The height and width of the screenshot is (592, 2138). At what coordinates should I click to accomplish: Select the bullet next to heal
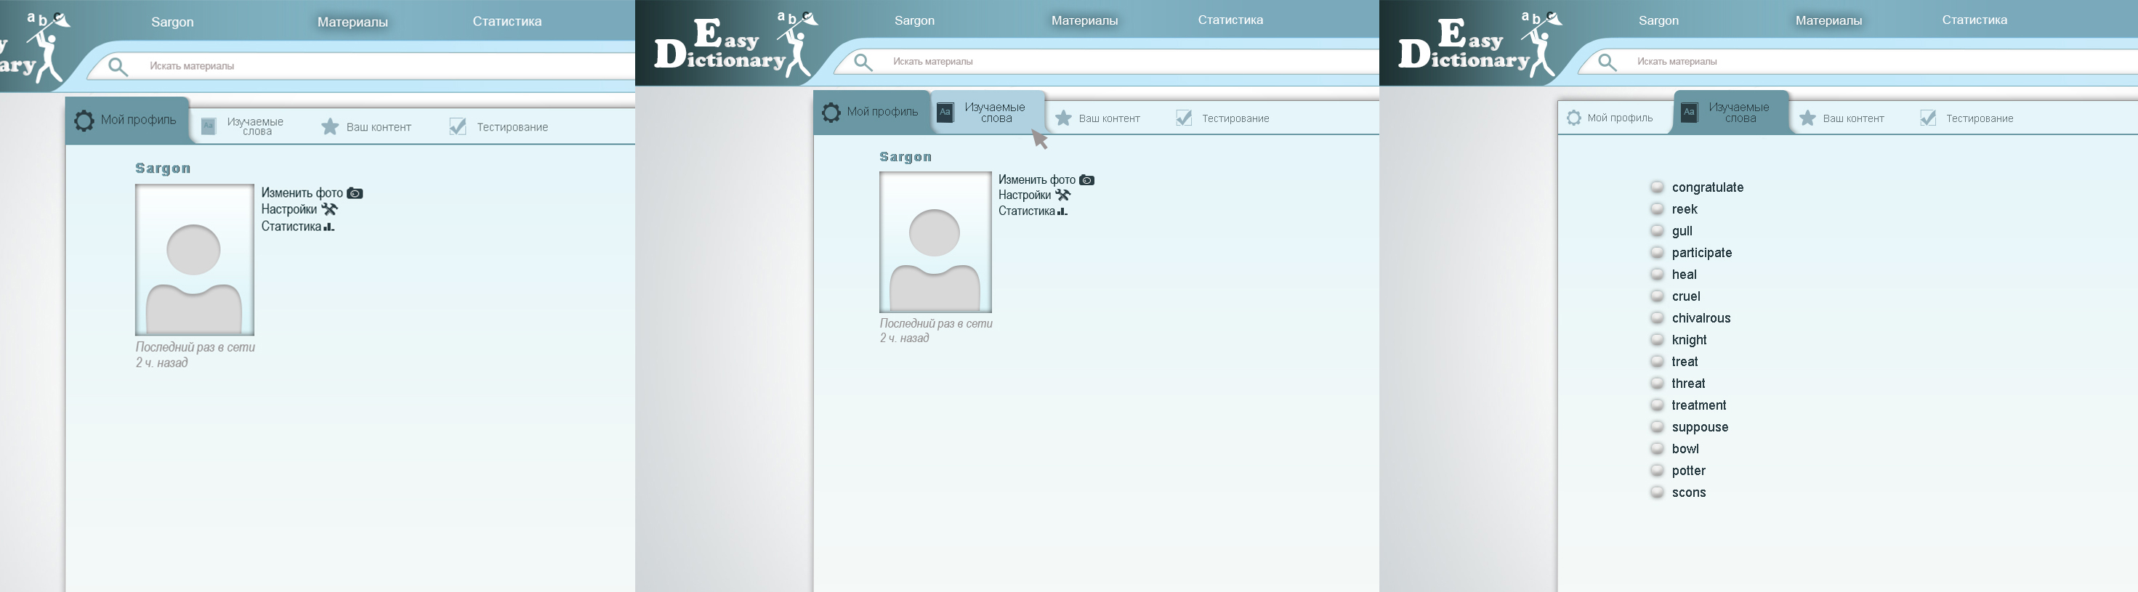coord(1658,274)
